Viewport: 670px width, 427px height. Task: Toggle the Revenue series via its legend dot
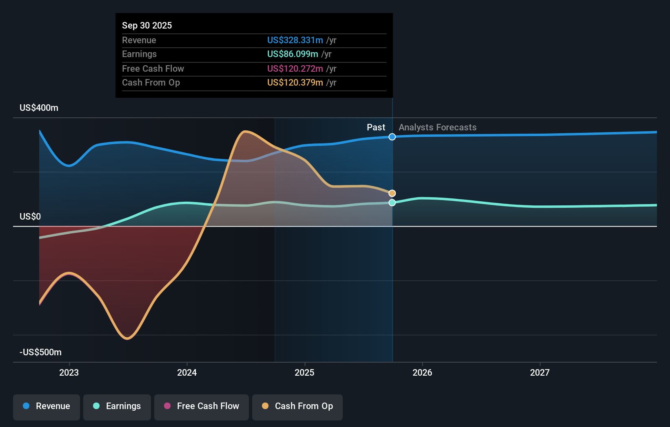click(25, 406)
